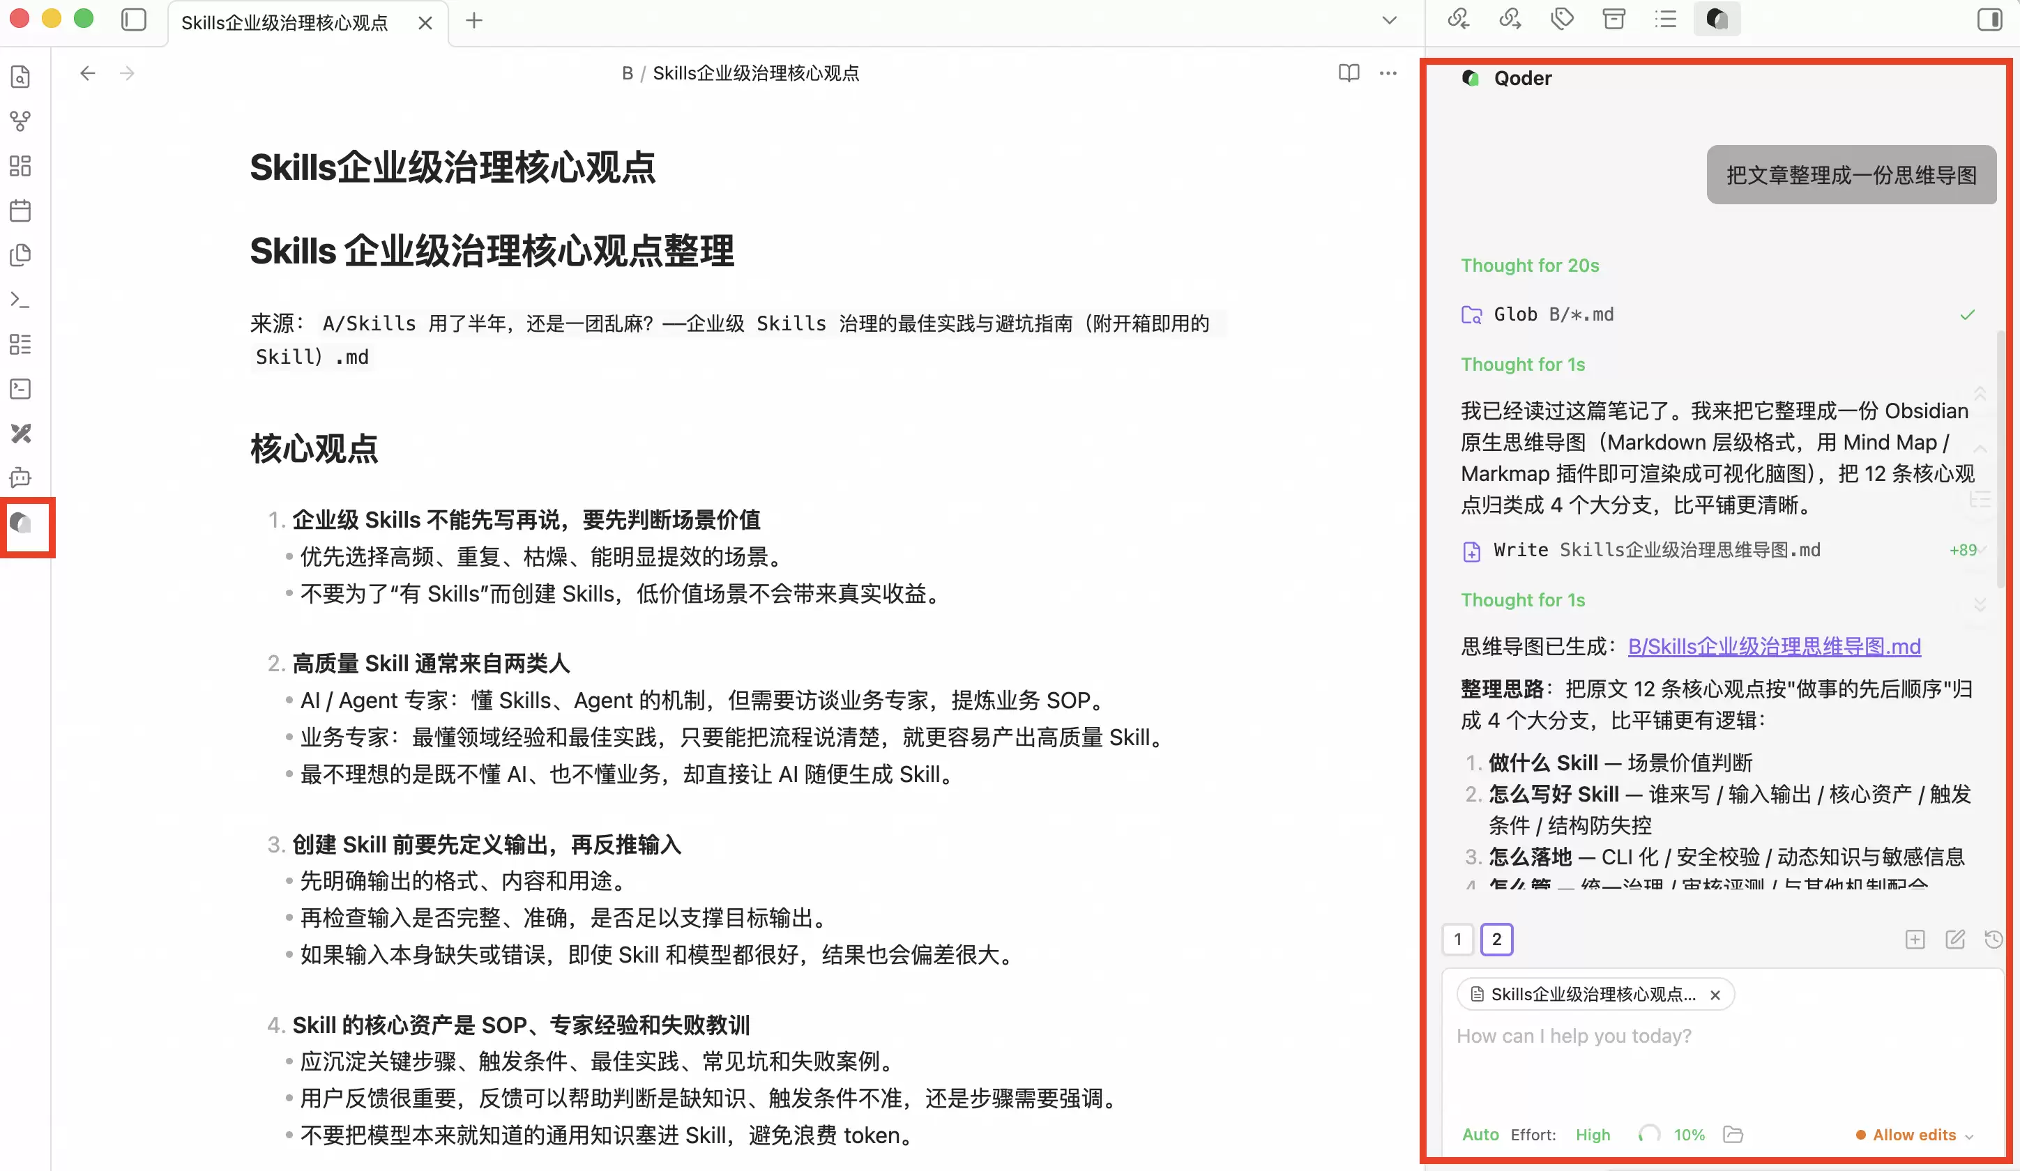Viewport: 2020px width, 1171px height.
Task: Switch to Qoder conversation tab 2
Action: [x=1496, y=940]
